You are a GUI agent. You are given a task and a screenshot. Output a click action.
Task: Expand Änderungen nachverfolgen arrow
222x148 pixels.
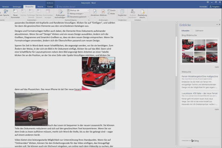66,17
